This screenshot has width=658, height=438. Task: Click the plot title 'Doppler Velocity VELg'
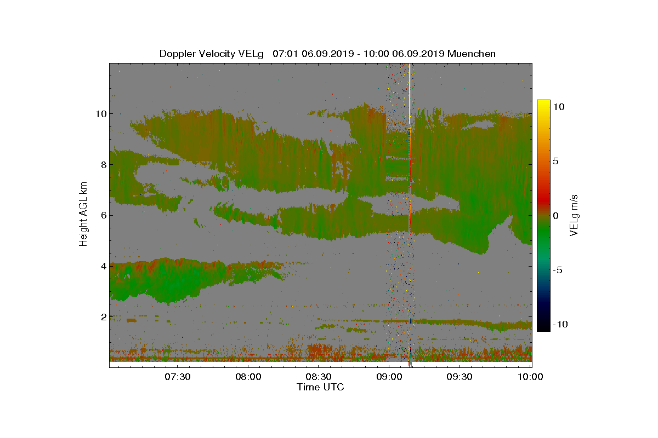[211, 54]
